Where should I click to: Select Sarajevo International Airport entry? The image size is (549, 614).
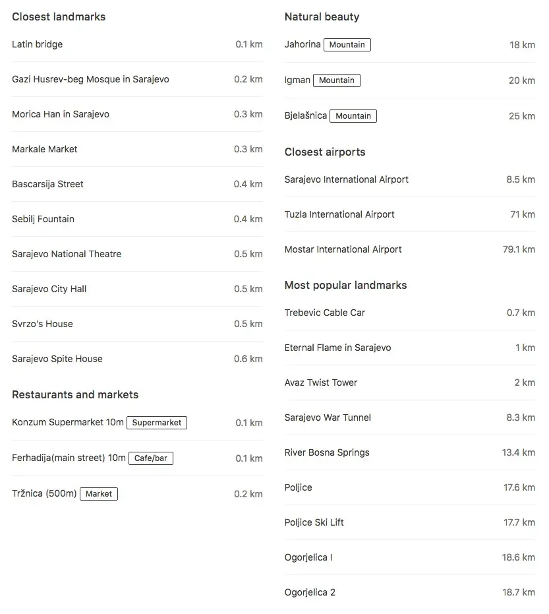coord(410,179)
